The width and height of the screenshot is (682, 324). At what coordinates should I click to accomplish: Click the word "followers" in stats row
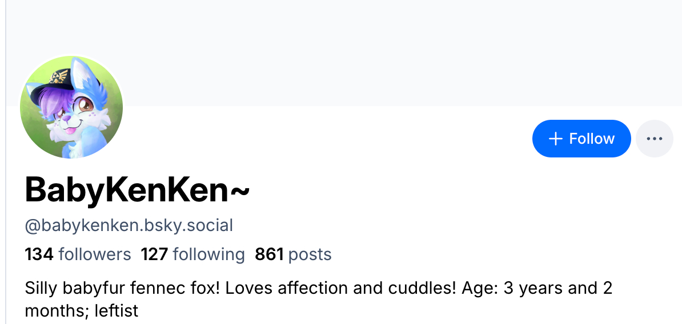(95, 254)
